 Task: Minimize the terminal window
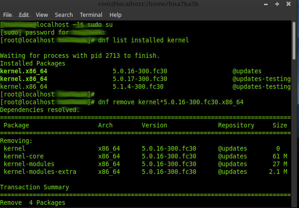[266, 4]
